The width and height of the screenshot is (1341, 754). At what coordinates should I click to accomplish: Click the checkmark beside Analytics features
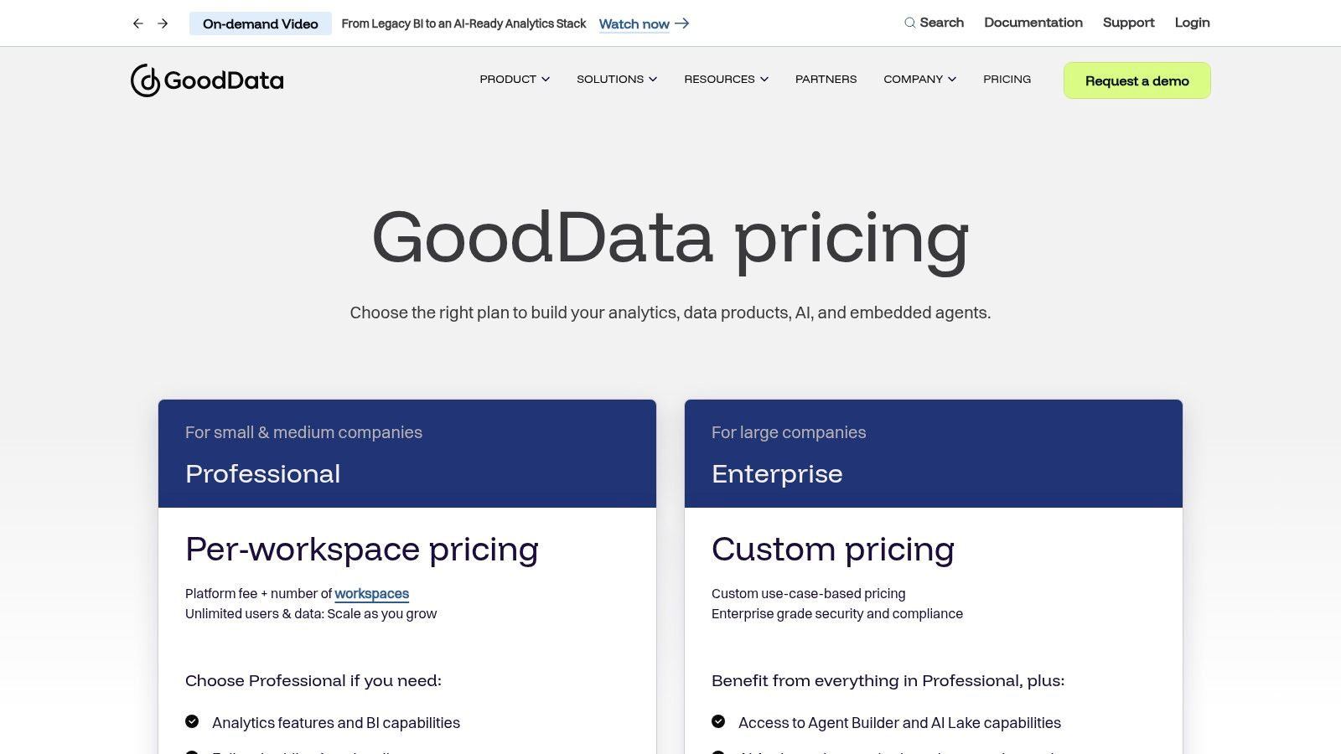[193, 721]
